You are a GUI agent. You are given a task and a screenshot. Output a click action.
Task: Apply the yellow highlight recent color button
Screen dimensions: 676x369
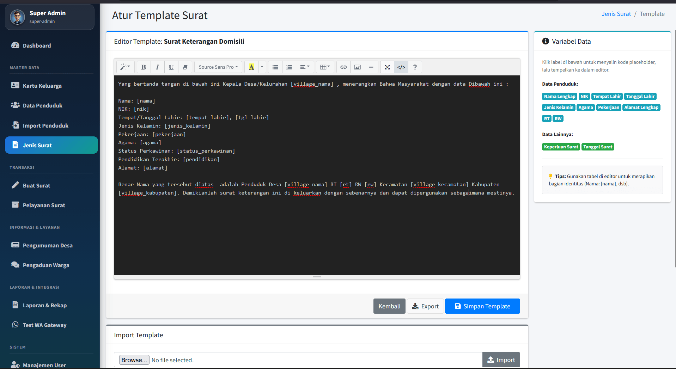point(251,67)
